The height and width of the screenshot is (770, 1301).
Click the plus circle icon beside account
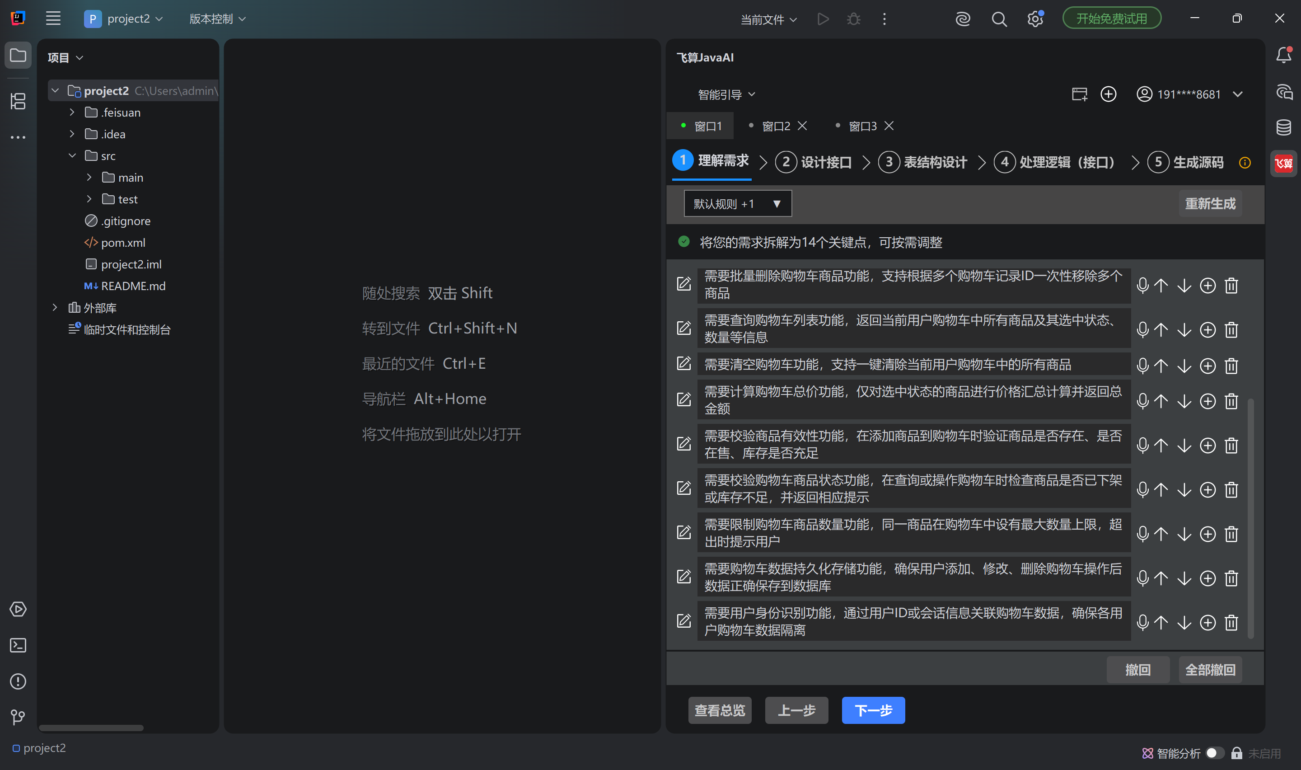click(x=1109, y=94)
